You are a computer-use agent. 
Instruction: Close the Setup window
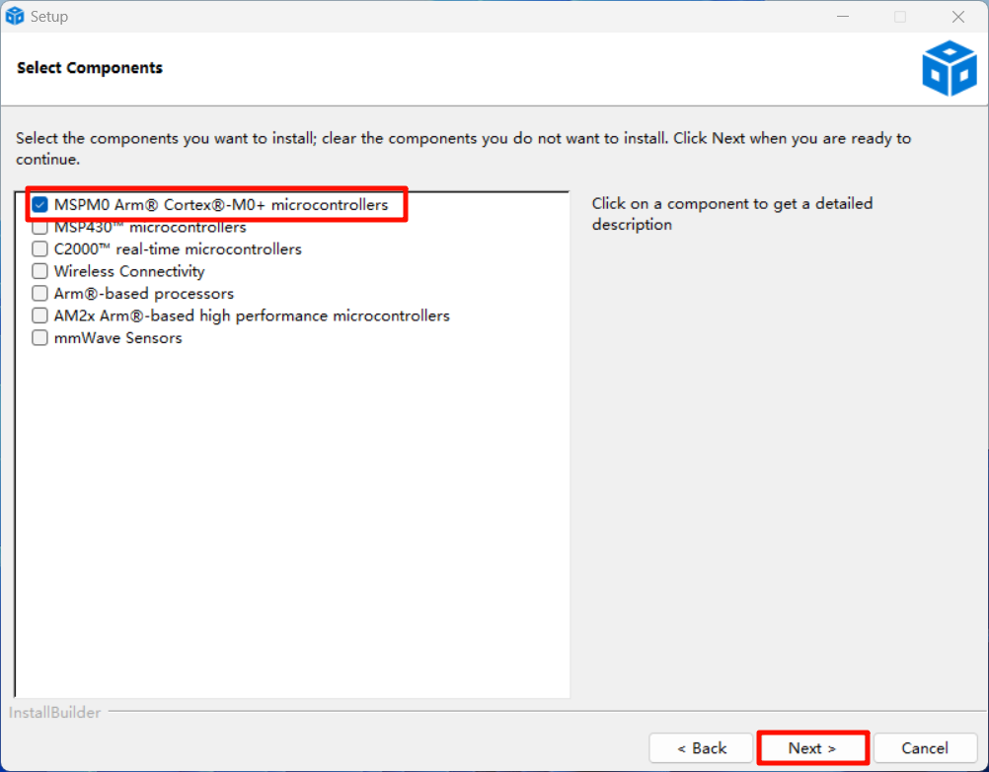pos(957,17)
